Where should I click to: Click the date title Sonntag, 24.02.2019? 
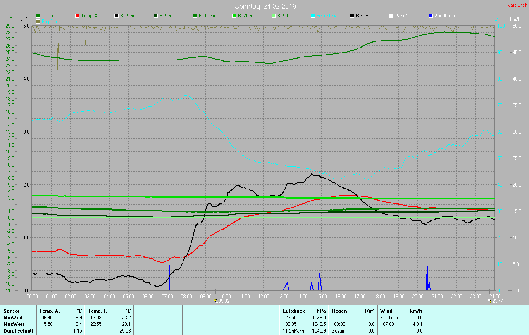(x=265, y=6)
